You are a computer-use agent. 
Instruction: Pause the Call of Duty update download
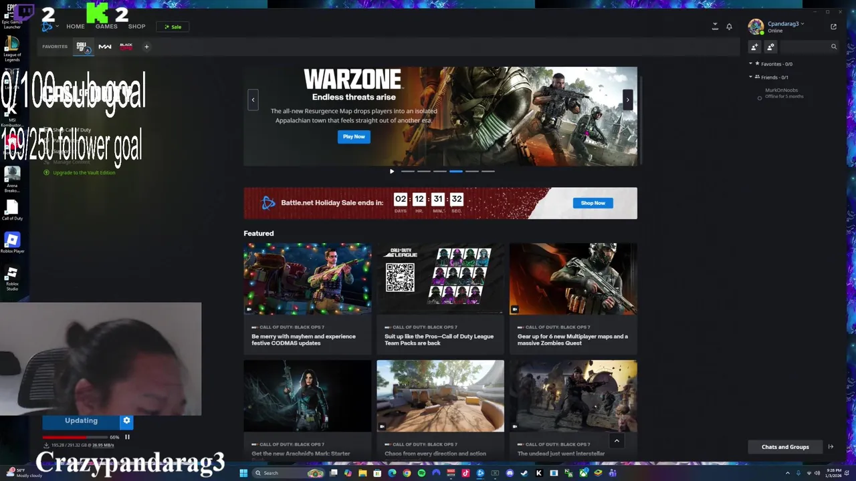(127, 437)
